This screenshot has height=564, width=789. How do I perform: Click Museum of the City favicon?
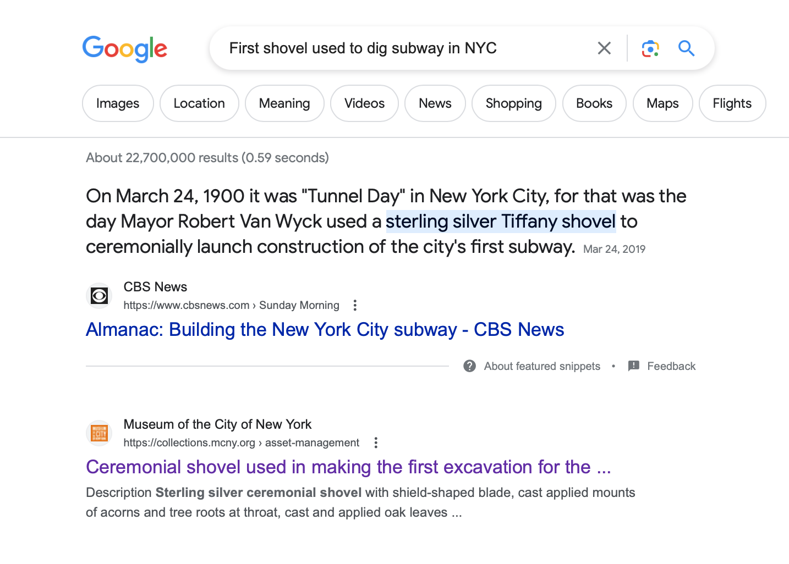pos(100,434)
